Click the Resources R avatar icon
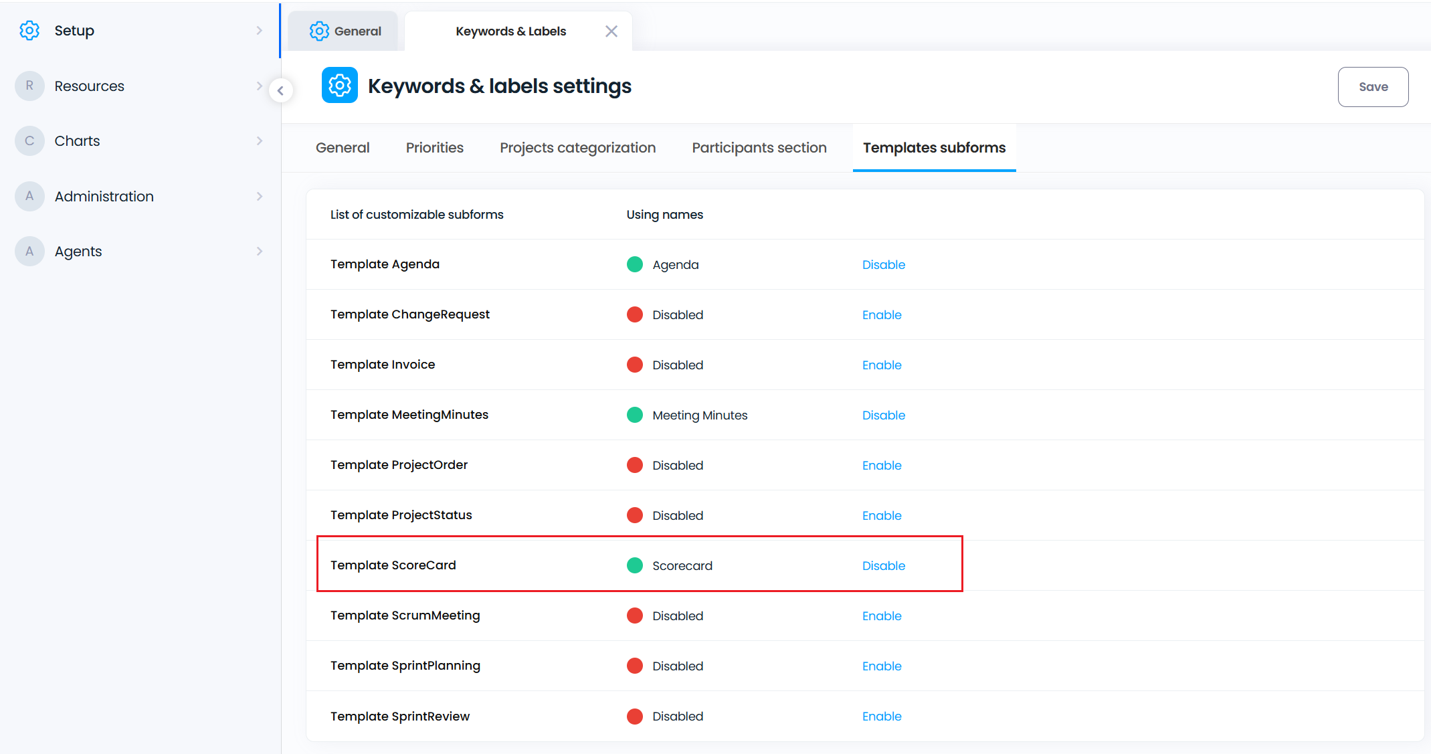The width and height of the screenshot is (1431, 754). click(29, 86)
